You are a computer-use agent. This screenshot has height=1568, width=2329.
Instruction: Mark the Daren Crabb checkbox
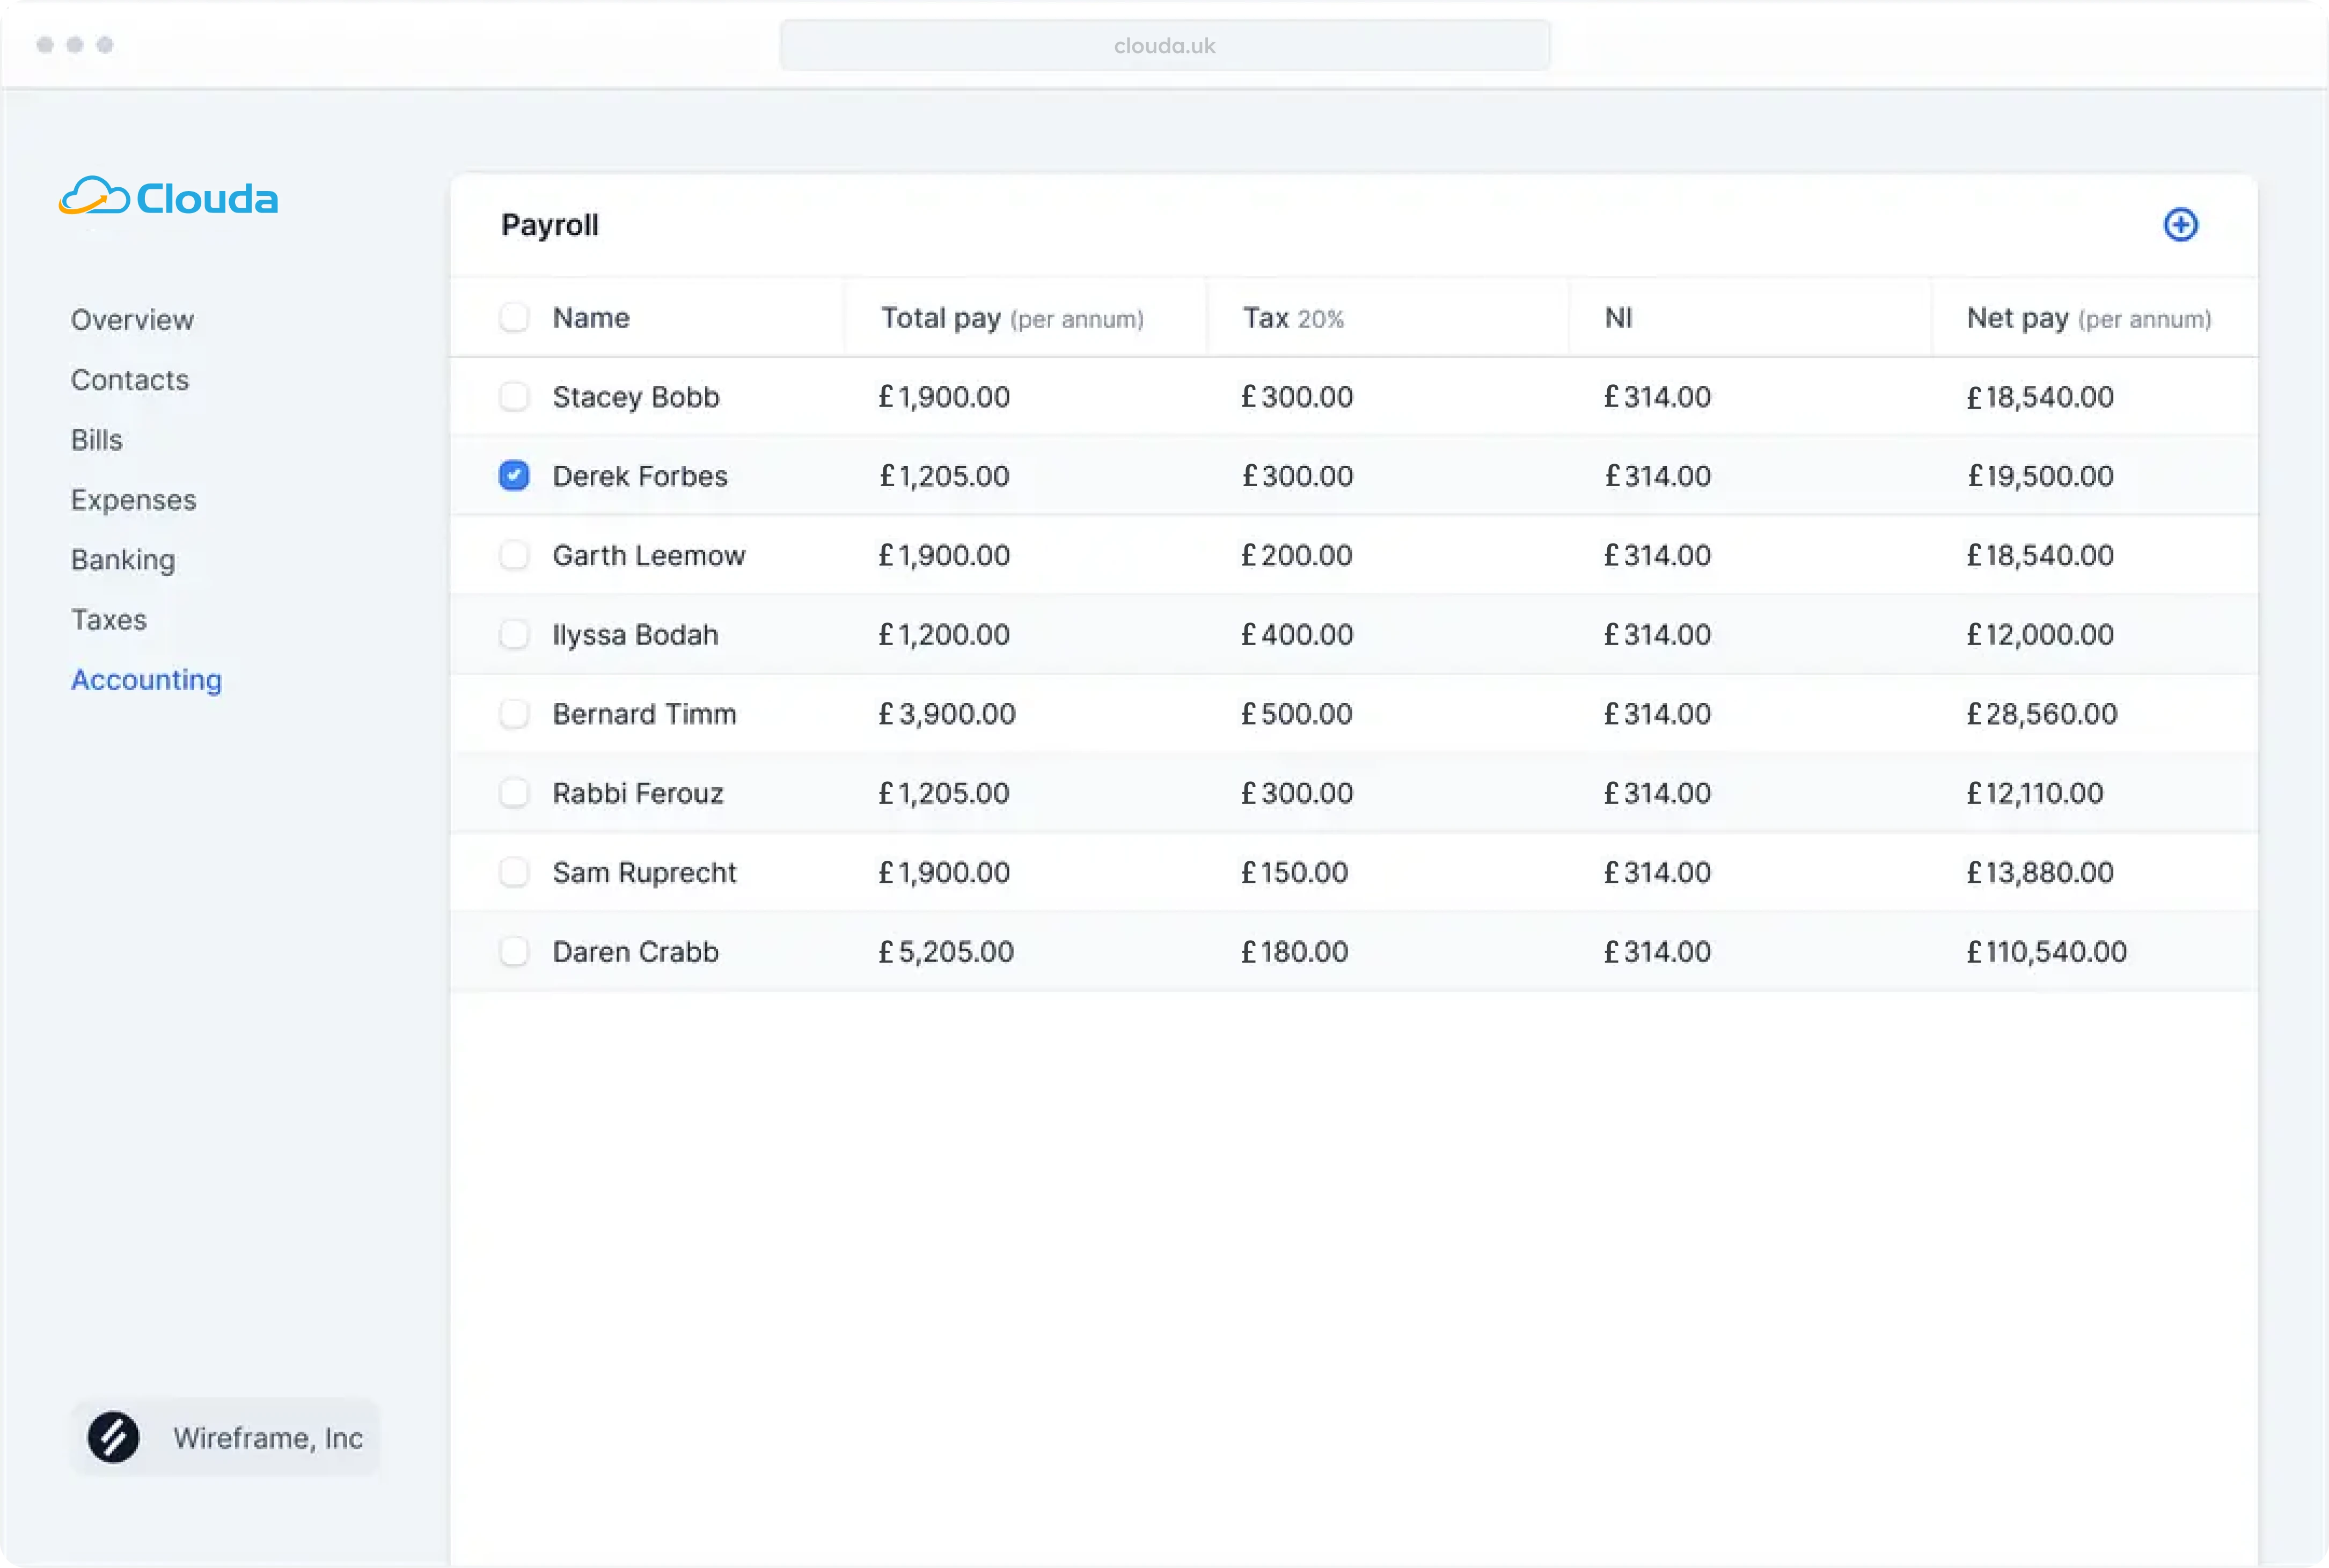point(514,951)
